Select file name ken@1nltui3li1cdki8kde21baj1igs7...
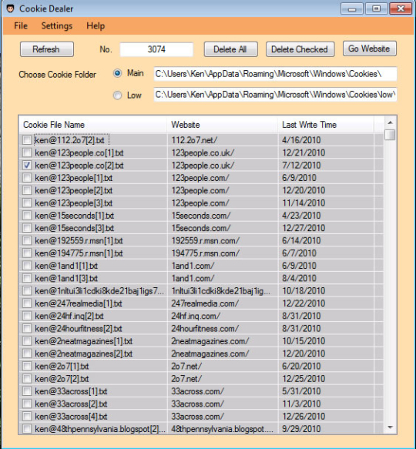This screenshot has width=416, height=449. 99,291
